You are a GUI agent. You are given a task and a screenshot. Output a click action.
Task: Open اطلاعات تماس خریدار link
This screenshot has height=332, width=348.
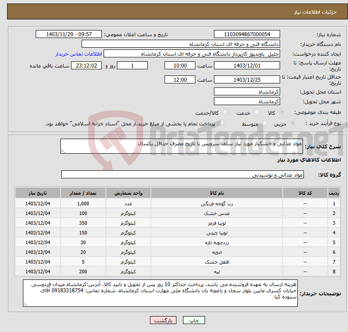click(x=79, y=54)
